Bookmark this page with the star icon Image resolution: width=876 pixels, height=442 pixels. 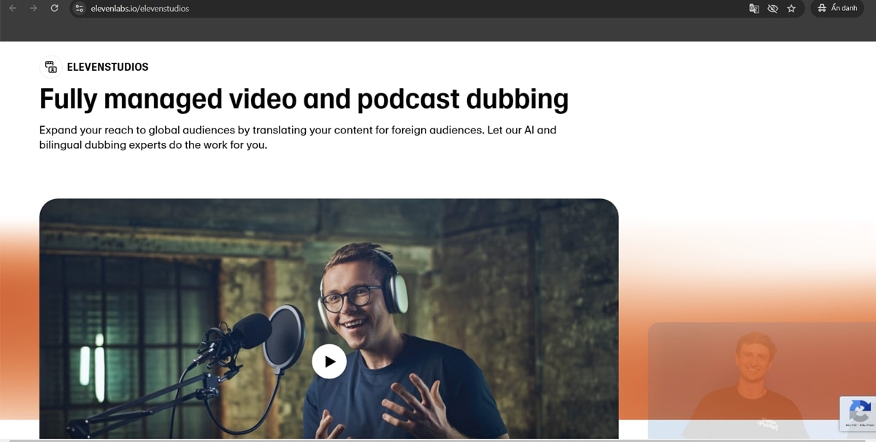click(x=791, y=8)
